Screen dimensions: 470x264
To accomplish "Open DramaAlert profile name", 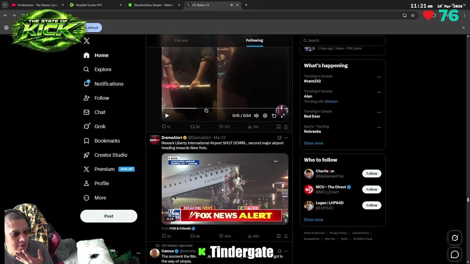I will tap(172, 137).
